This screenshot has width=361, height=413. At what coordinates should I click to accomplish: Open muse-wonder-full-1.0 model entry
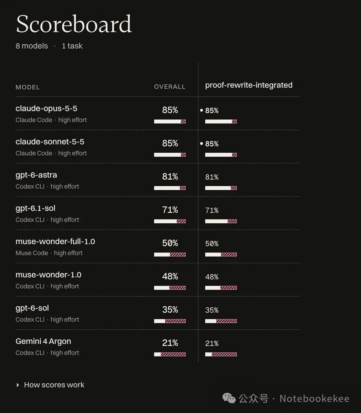[x=55, y=241]
